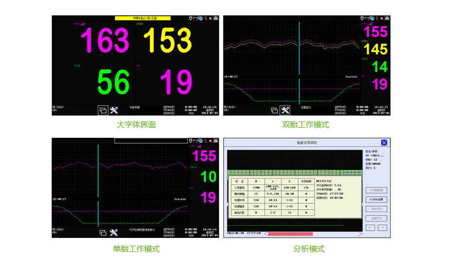Open the highlighted wrench icon on twin-mode screen
The width and height of the screenshot is (450, 267).
[285, 110]
